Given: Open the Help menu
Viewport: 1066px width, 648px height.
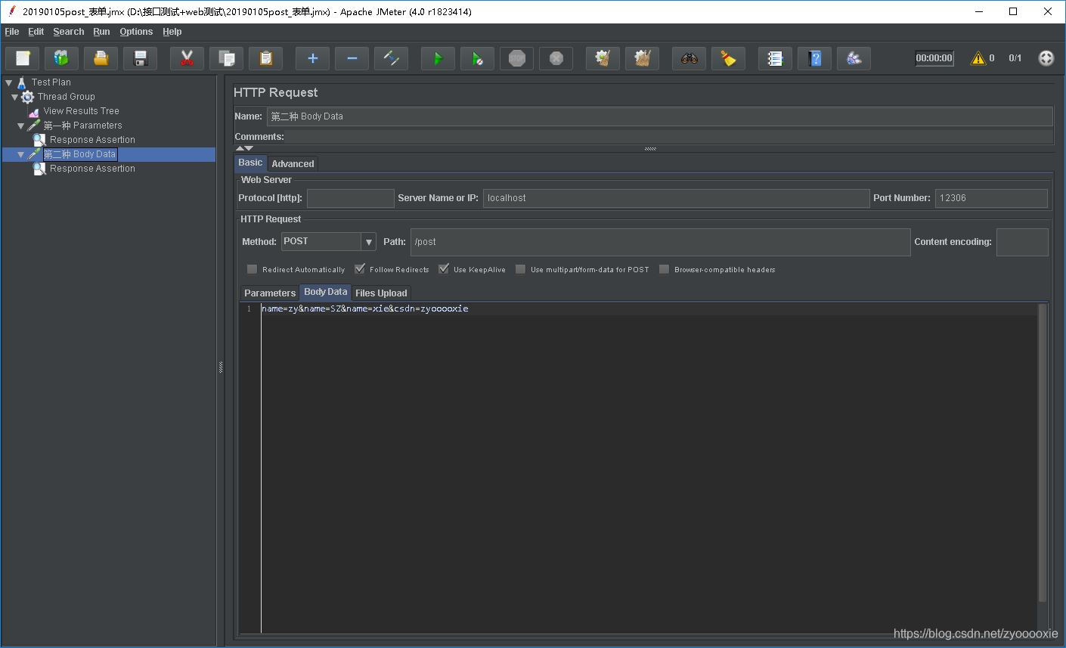Looking at the screenshot, I should point(172,32).
